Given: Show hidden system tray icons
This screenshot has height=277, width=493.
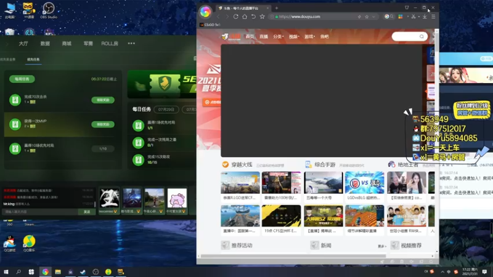Looking at the screenshot, I should [442, 271].
